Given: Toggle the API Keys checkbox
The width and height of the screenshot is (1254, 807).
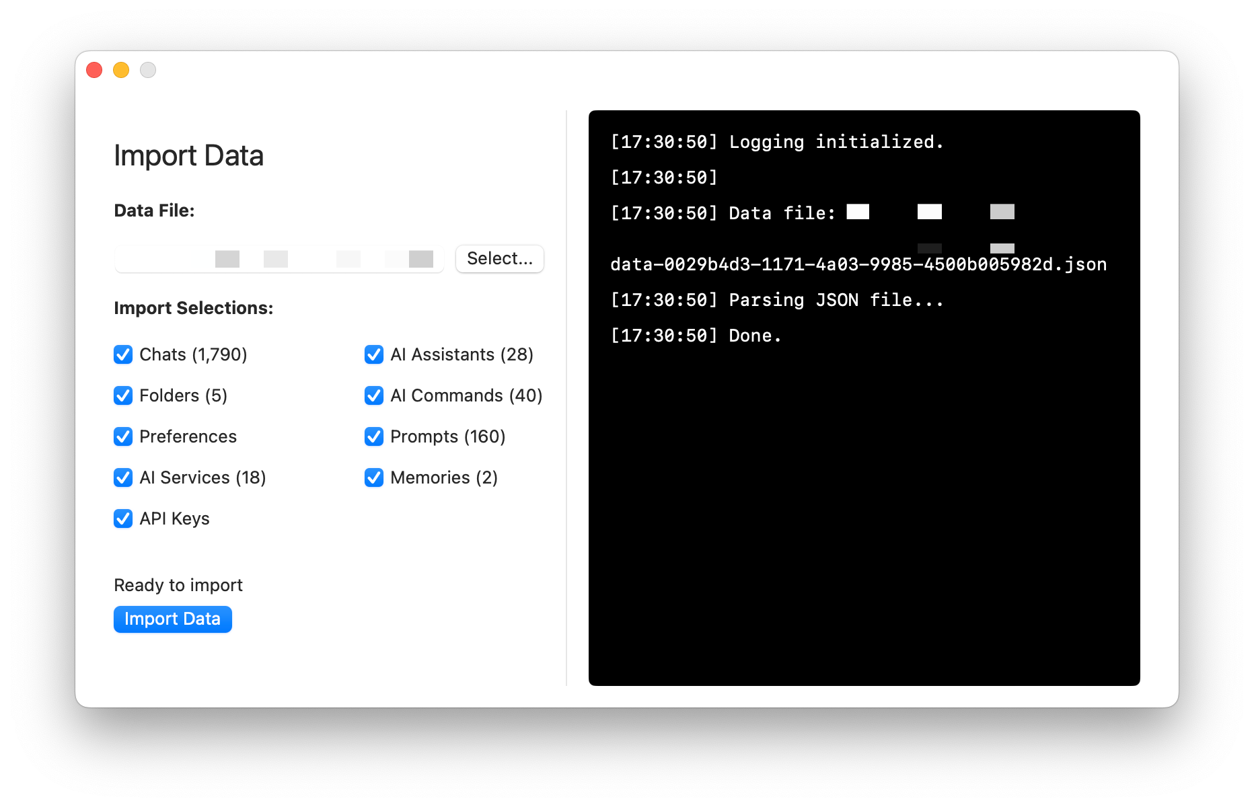Looking at the screenshot, I should pyautogui.click(x=123, y=518).
